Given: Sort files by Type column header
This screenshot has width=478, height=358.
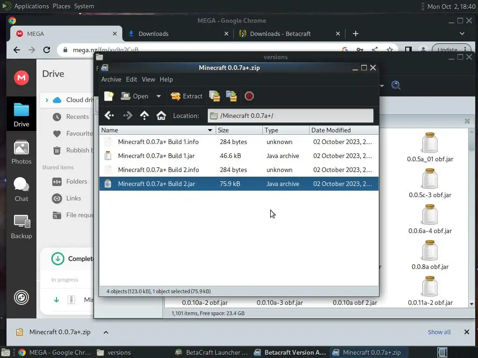Looking at the screenshot, I should tap(286, 131).
